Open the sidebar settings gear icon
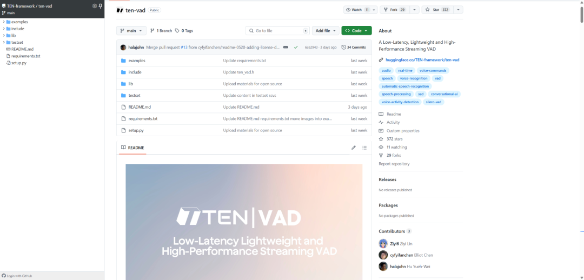Viewport: 584px width, 280px height. (94, 6)
